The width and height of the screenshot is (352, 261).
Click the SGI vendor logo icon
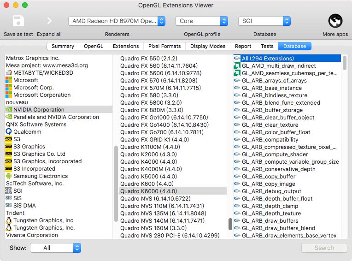tap(8, 191)
